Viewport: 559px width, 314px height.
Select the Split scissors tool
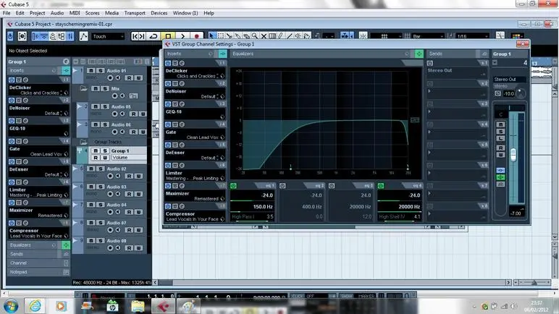pyautogui.click(x=230, y=36)
